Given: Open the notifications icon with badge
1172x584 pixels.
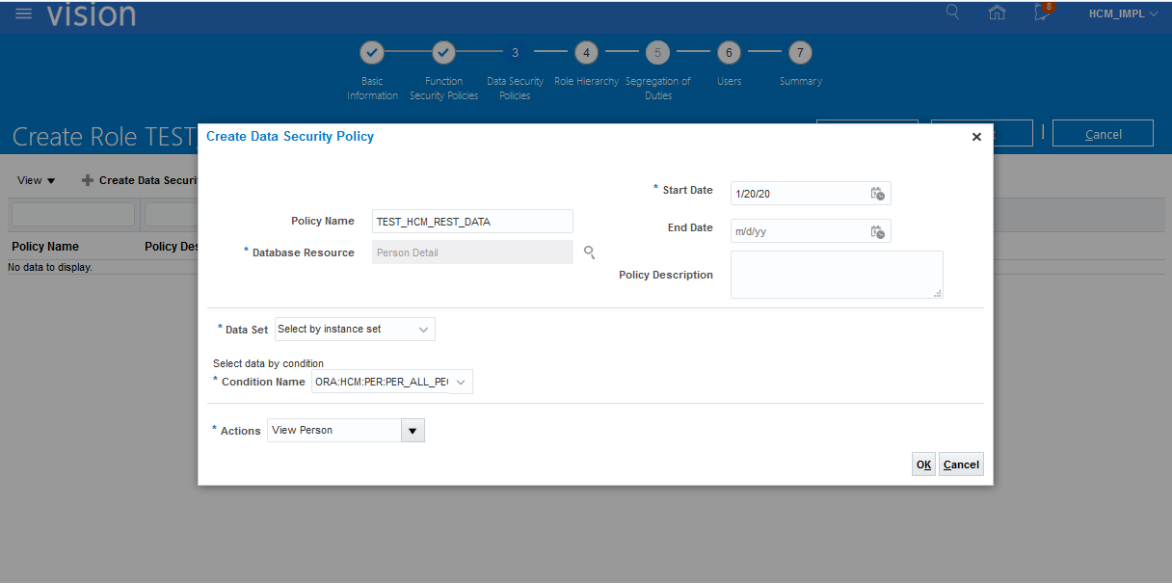Looking at the screenshot, I should pos(1043,13).
